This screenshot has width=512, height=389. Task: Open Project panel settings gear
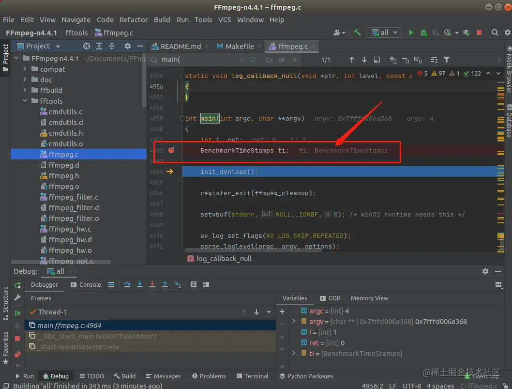pos(128,46)
